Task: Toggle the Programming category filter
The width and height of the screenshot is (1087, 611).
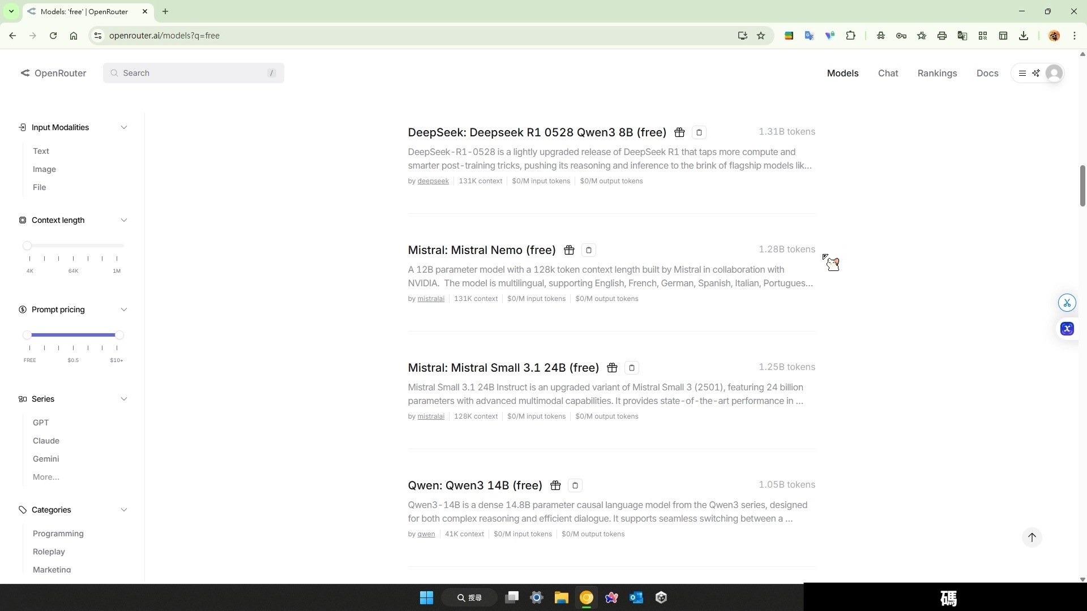Action: pos(58,533)
